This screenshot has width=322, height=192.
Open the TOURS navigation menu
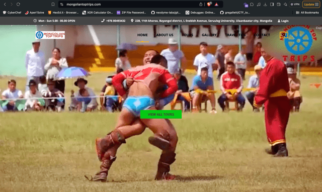(188, 35)
